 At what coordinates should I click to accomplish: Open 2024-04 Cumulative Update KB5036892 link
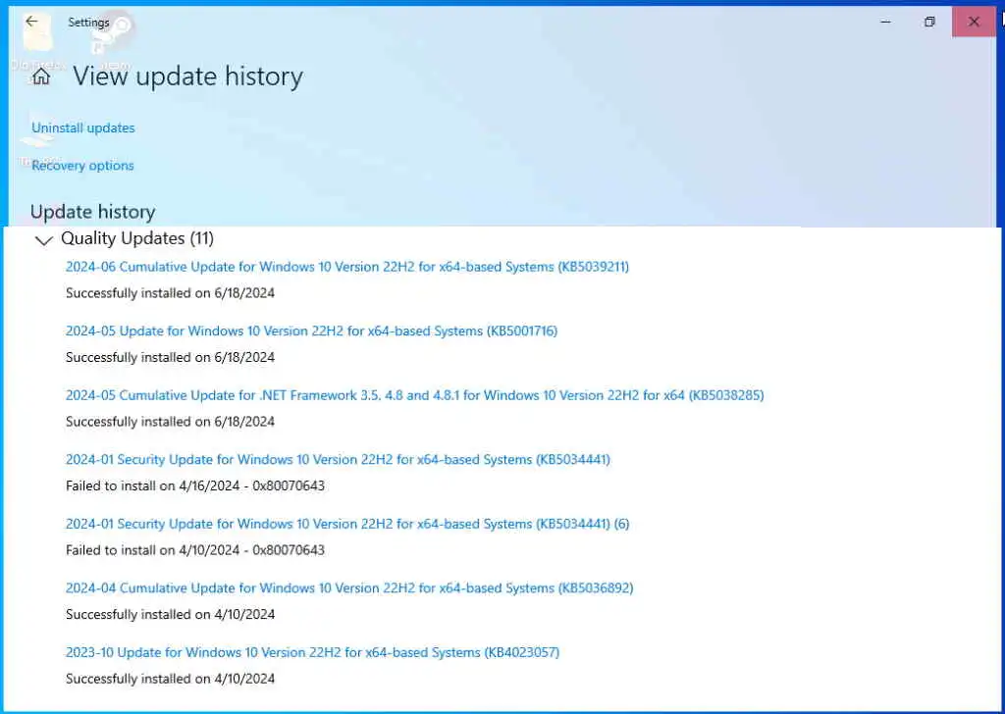click(x=349, y=587)
